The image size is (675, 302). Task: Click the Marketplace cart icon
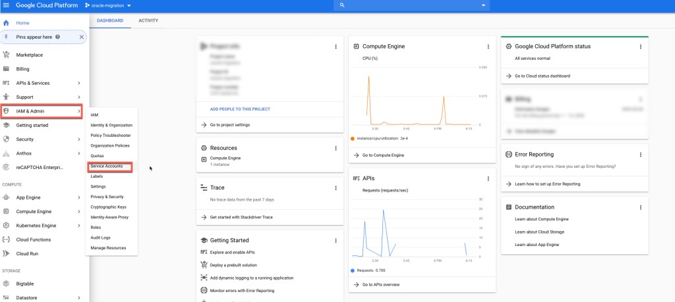(6, 55)
